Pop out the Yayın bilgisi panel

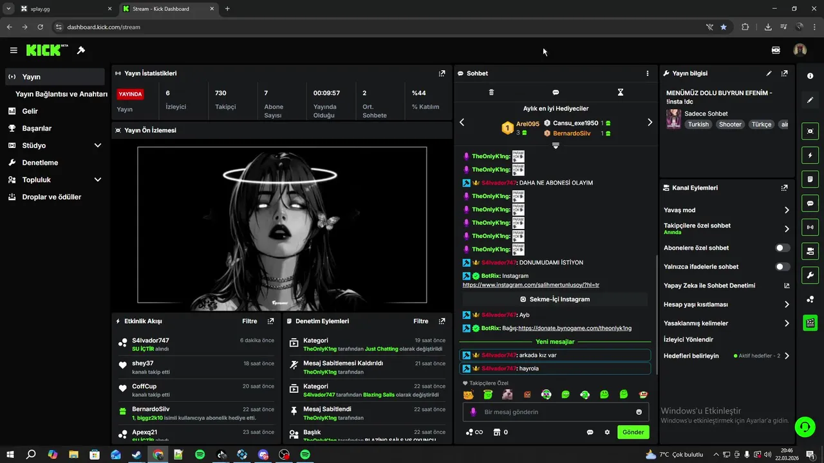784,73
